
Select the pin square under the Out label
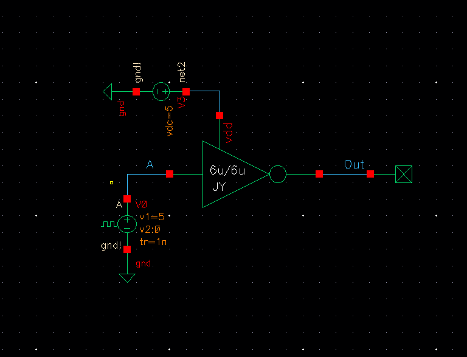pyautogui.click(x=370, y=174)
